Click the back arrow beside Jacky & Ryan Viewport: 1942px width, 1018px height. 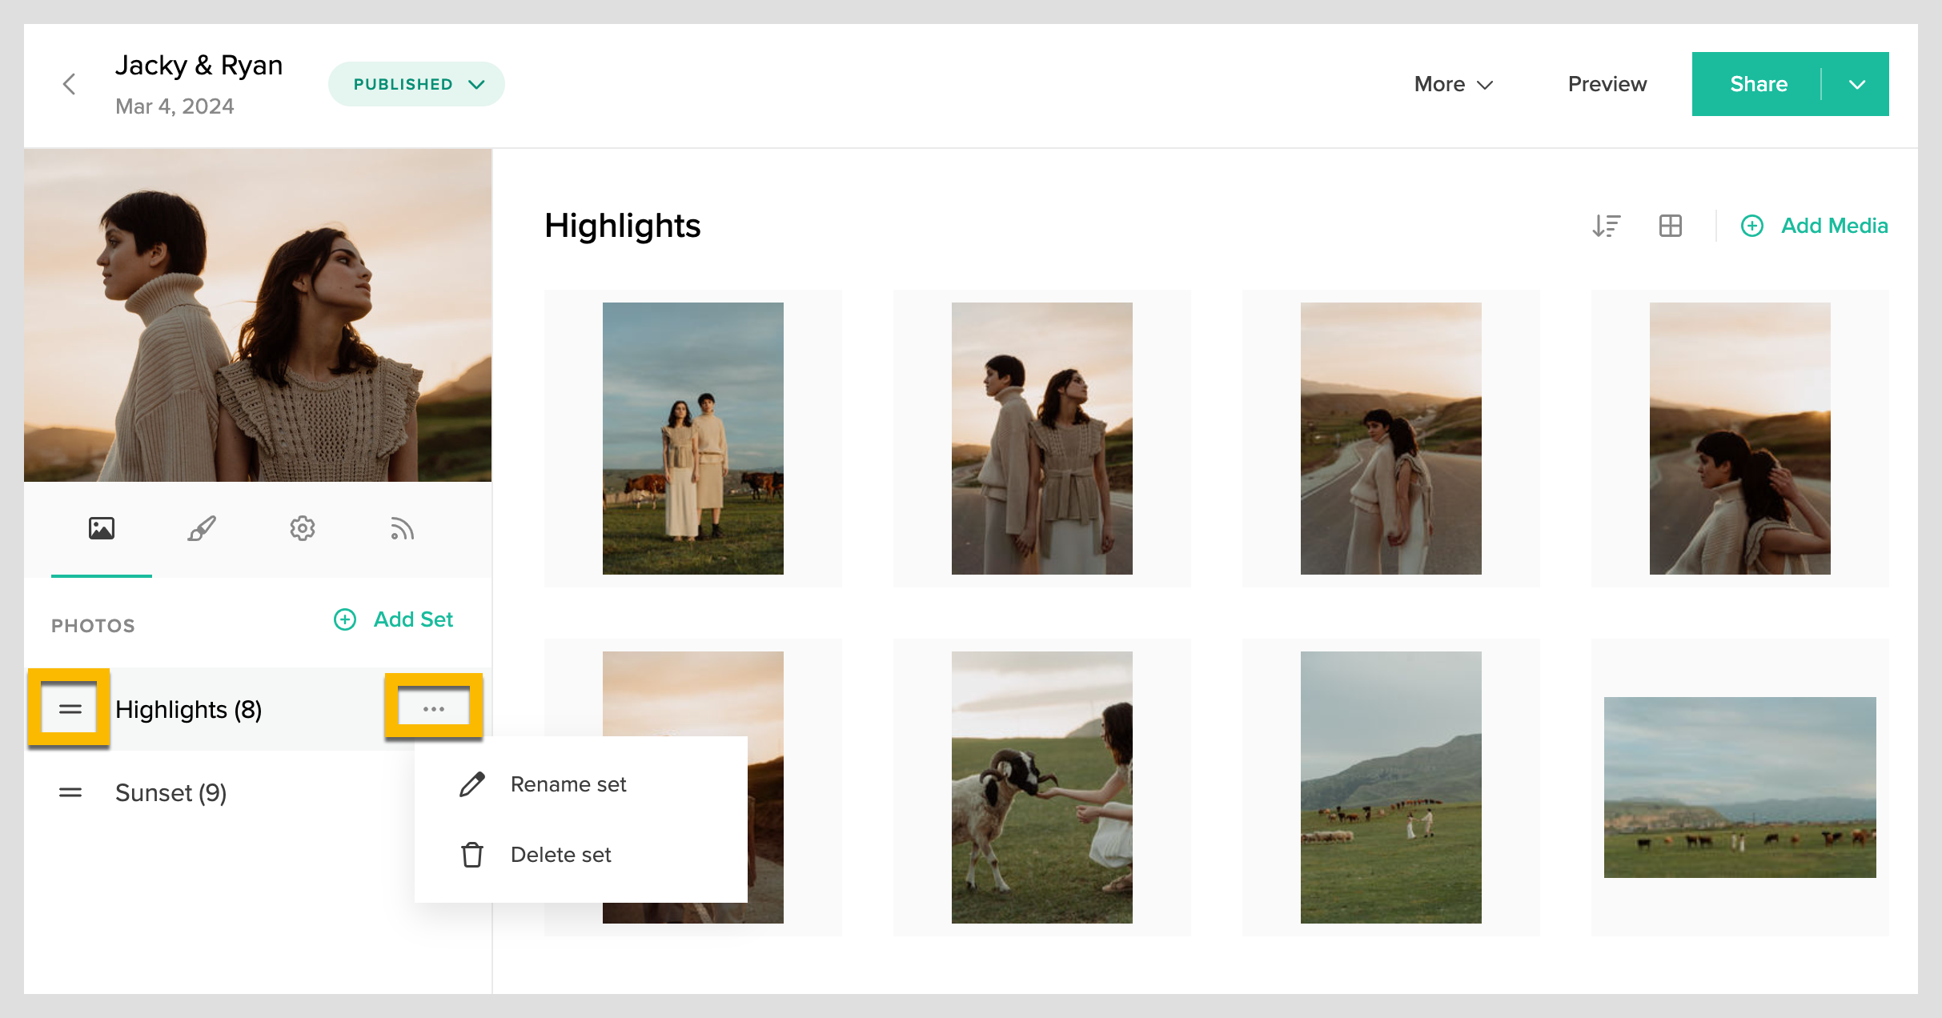tap(70, 84)
